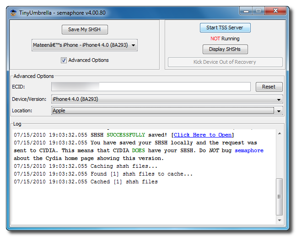Click inside the ECID input field
The height and width of the screenshot is (237, 296).
click(151, 87)
